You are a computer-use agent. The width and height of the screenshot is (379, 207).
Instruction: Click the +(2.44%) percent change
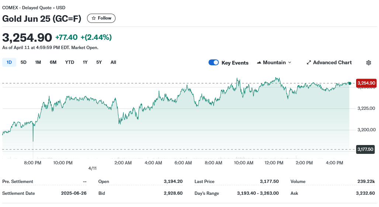pyautogui.click(x=96, y=37)
